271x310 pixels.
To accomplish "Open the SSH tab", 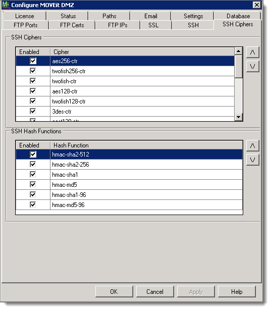I will pos(193,25).
